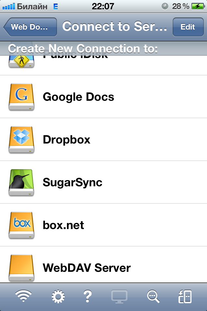The width and height of the screenshot is (207, 311).
Task: Select the Google Docs connection row
Action: pyautogui.click(x=103, y=97)
